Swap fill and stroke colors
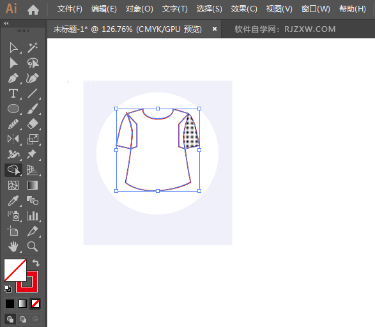 [36, 262]
